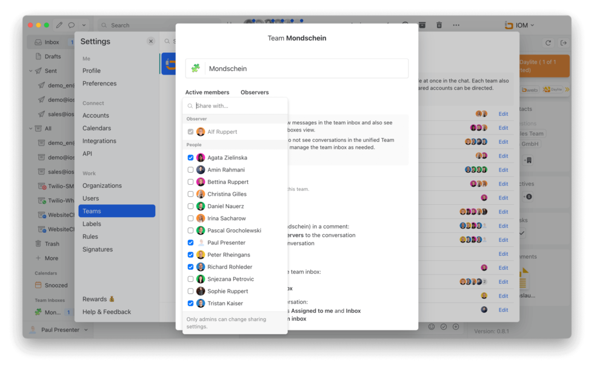
Task: Open Labels settings
Action: (92, 224)
